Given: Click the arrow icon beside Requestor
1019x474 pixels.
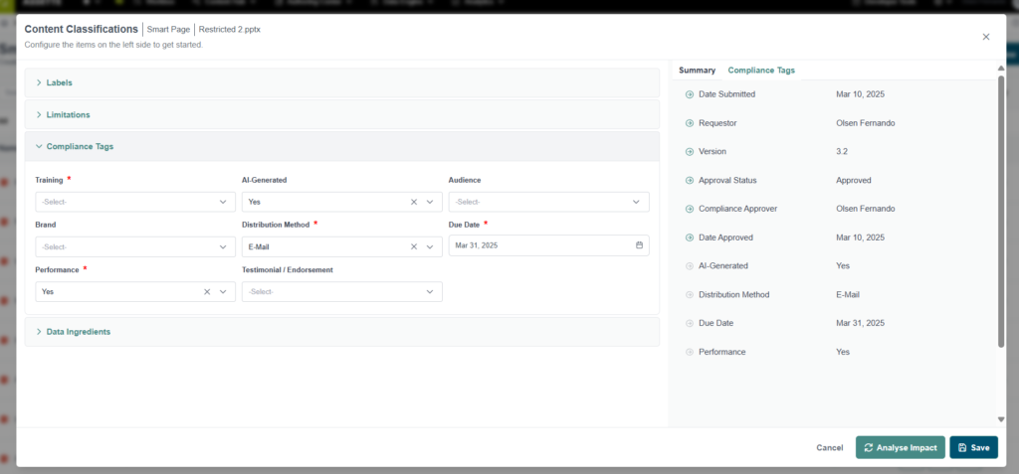Looking at the screenshot, I should pyautogui.click(x=690, y=122).
